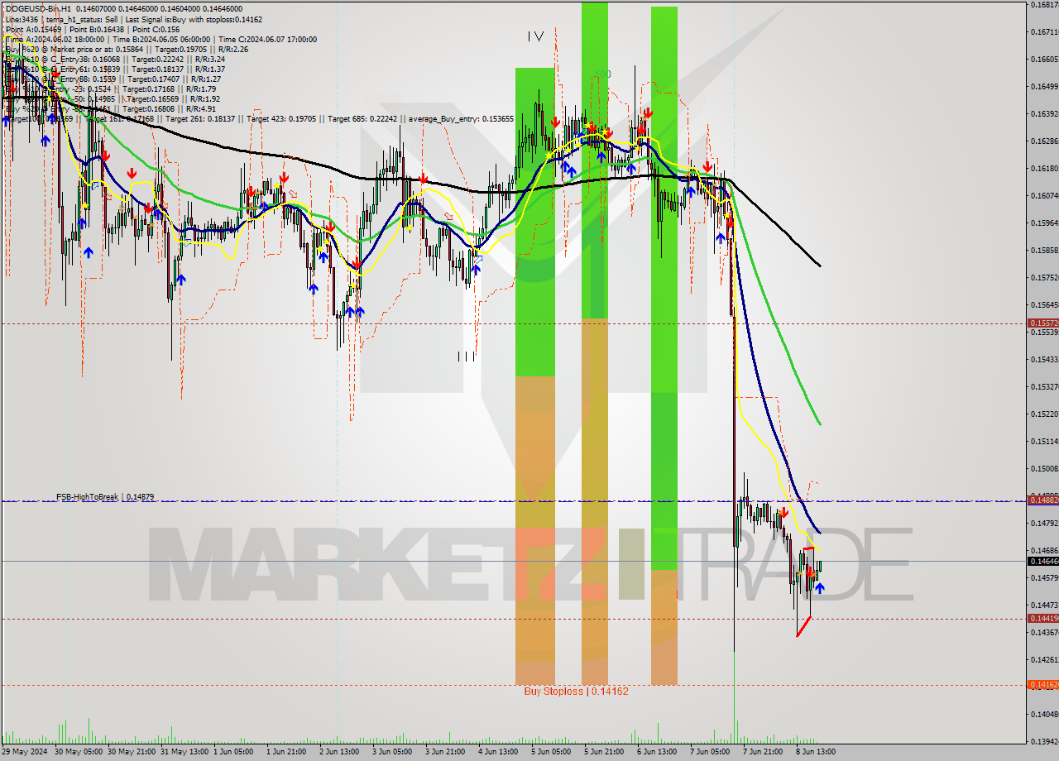Click the 30 May 21:00 time label
The width and height of the screenshot is (1059, 761).
131,752
